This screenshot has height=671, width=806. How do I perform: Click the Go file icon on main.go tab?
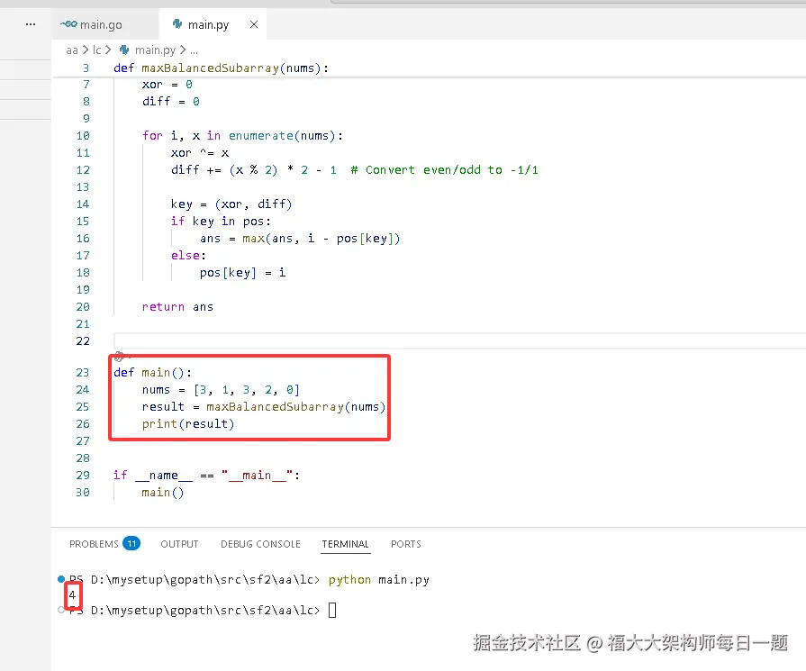pyautogui.click(x=68, y=24)
